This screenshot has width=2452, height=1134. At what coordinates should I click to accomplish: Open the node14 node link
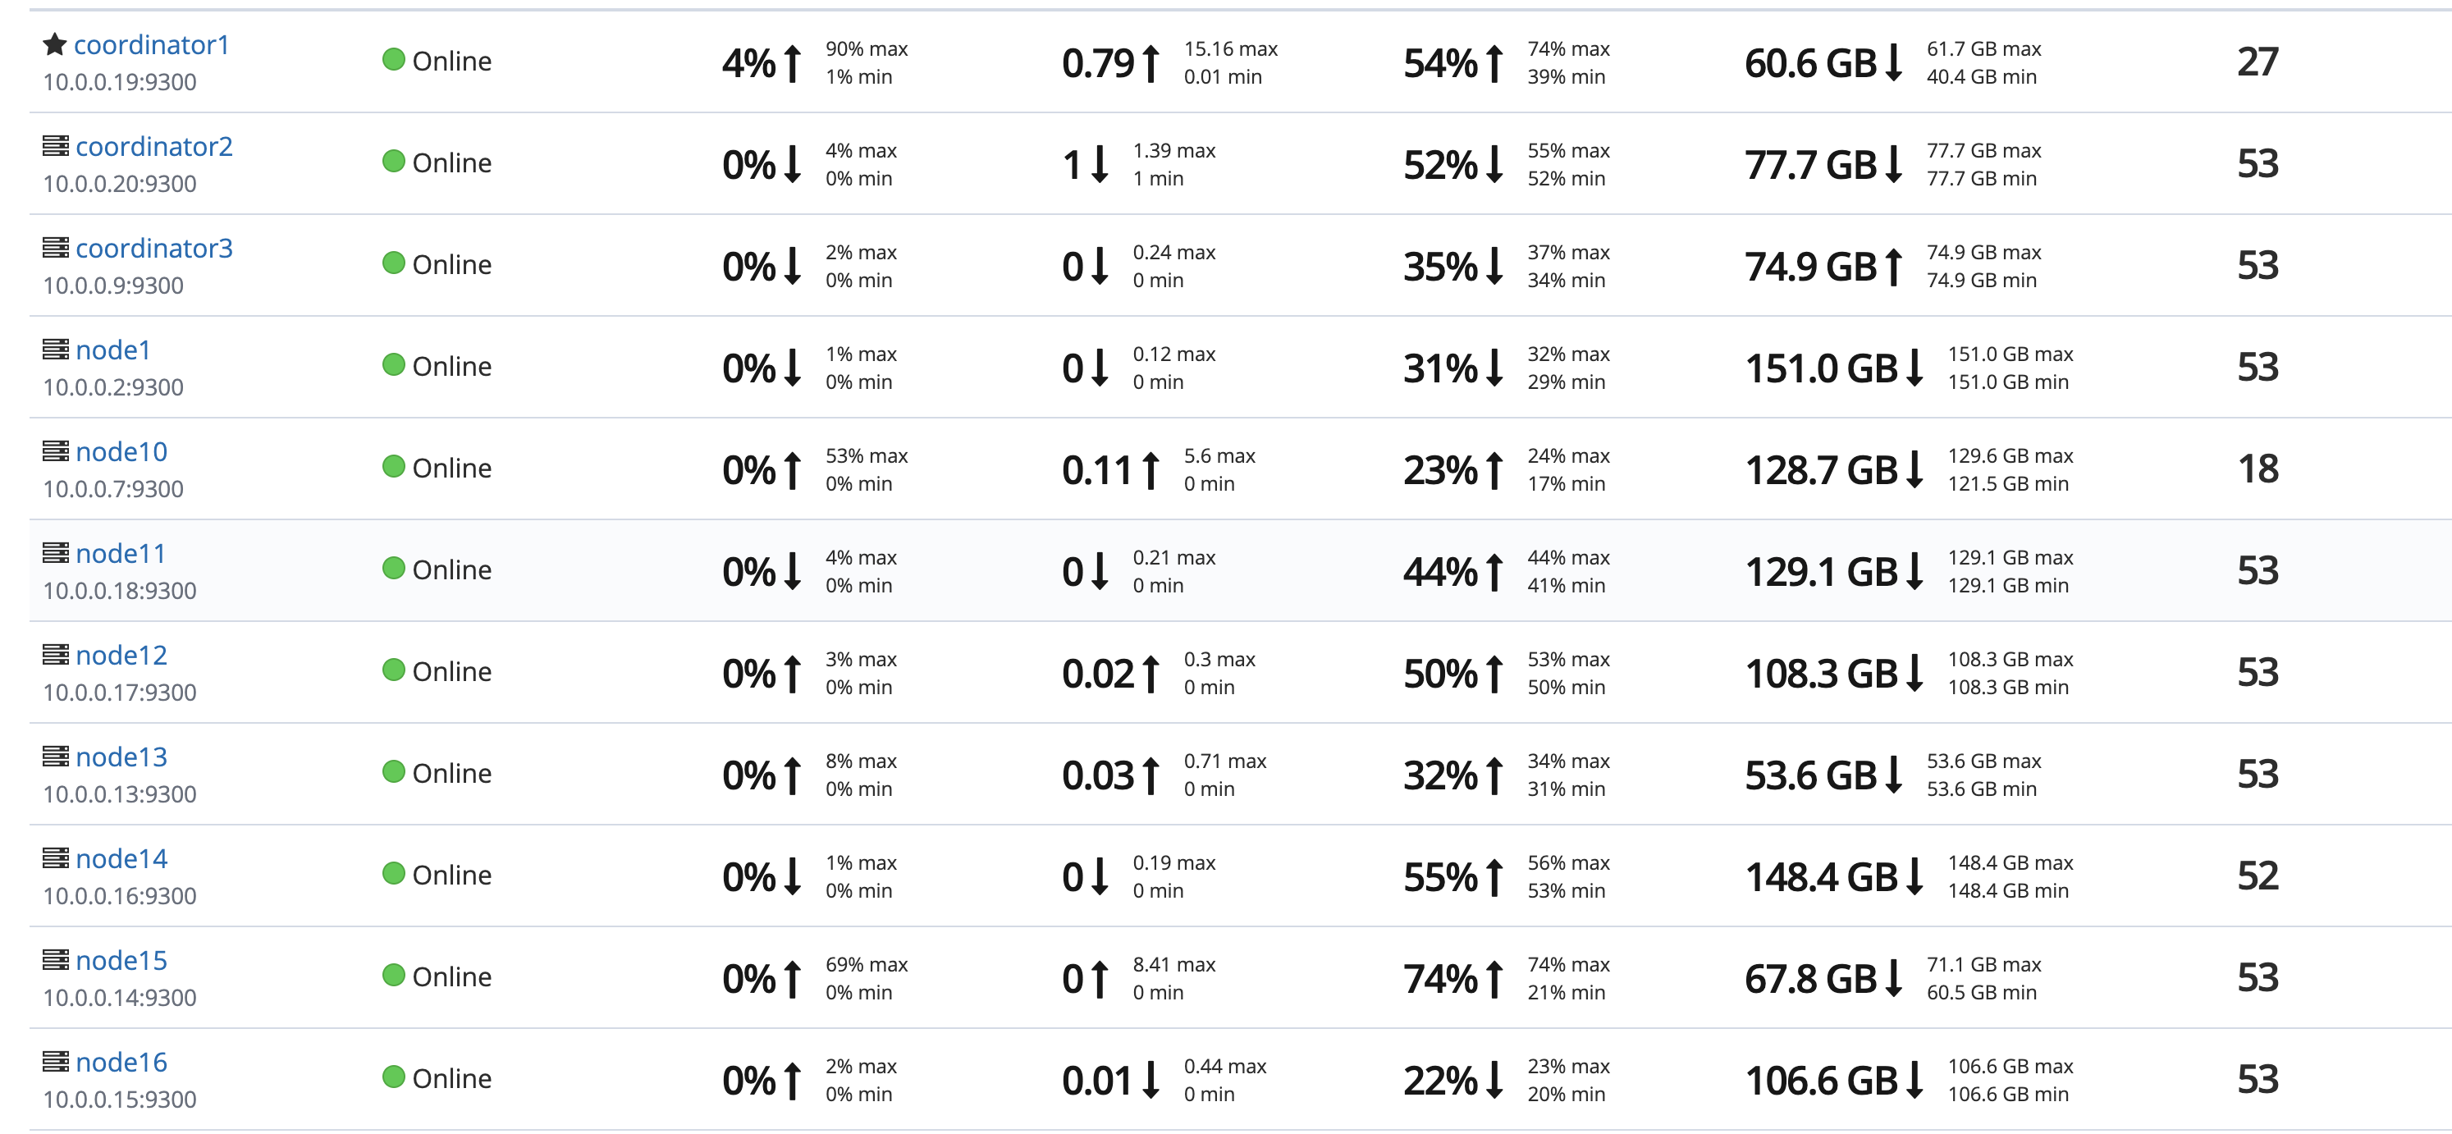(x=121, y=859)
